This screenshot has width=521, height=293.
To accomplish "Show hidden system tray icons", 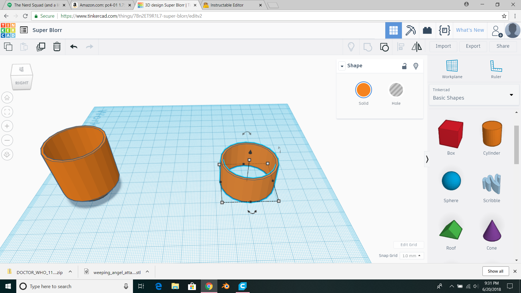I will [452, 286].
